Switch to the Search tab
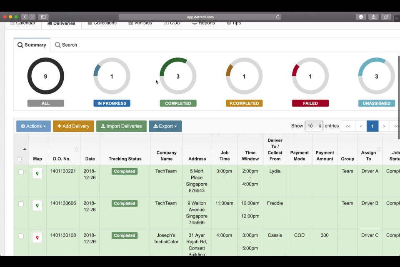Viewport: 400px width, 267px height. coord(66,45)
